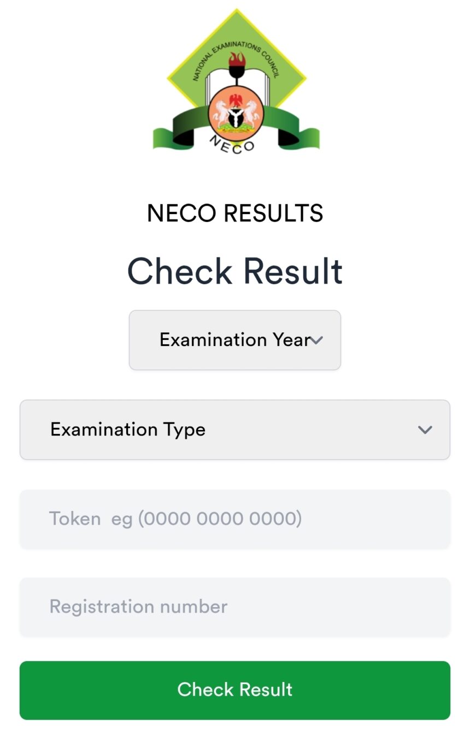Open the Examination Type dropdown
This screenshot has height=729, width=470.
pos(234,430)
